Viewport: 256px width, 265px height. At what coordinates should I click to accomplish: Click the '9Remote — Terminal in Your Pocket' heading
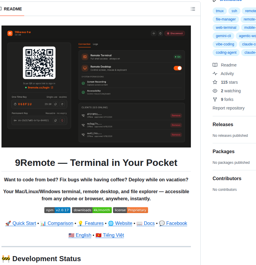click(96, 163)
